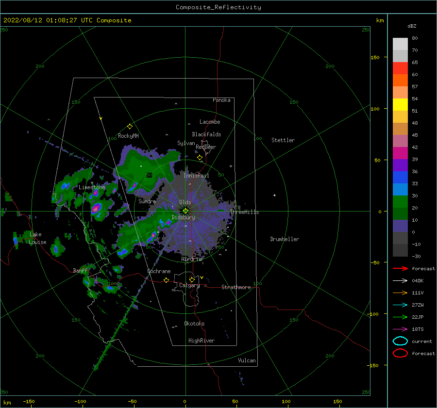Image resolution: width=437 pixels, height=408 pixels.
Task: Click the intense storm cell south of Limestone
Action: [96, 208]
